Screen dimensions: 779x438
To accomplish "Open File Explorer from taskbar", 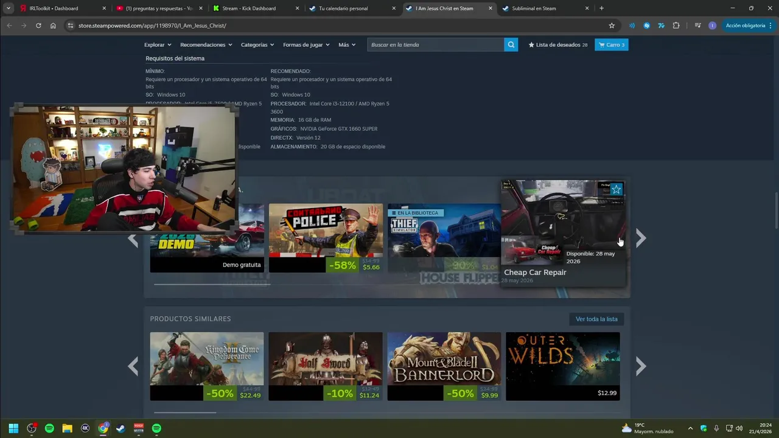I will pos(67,428).
